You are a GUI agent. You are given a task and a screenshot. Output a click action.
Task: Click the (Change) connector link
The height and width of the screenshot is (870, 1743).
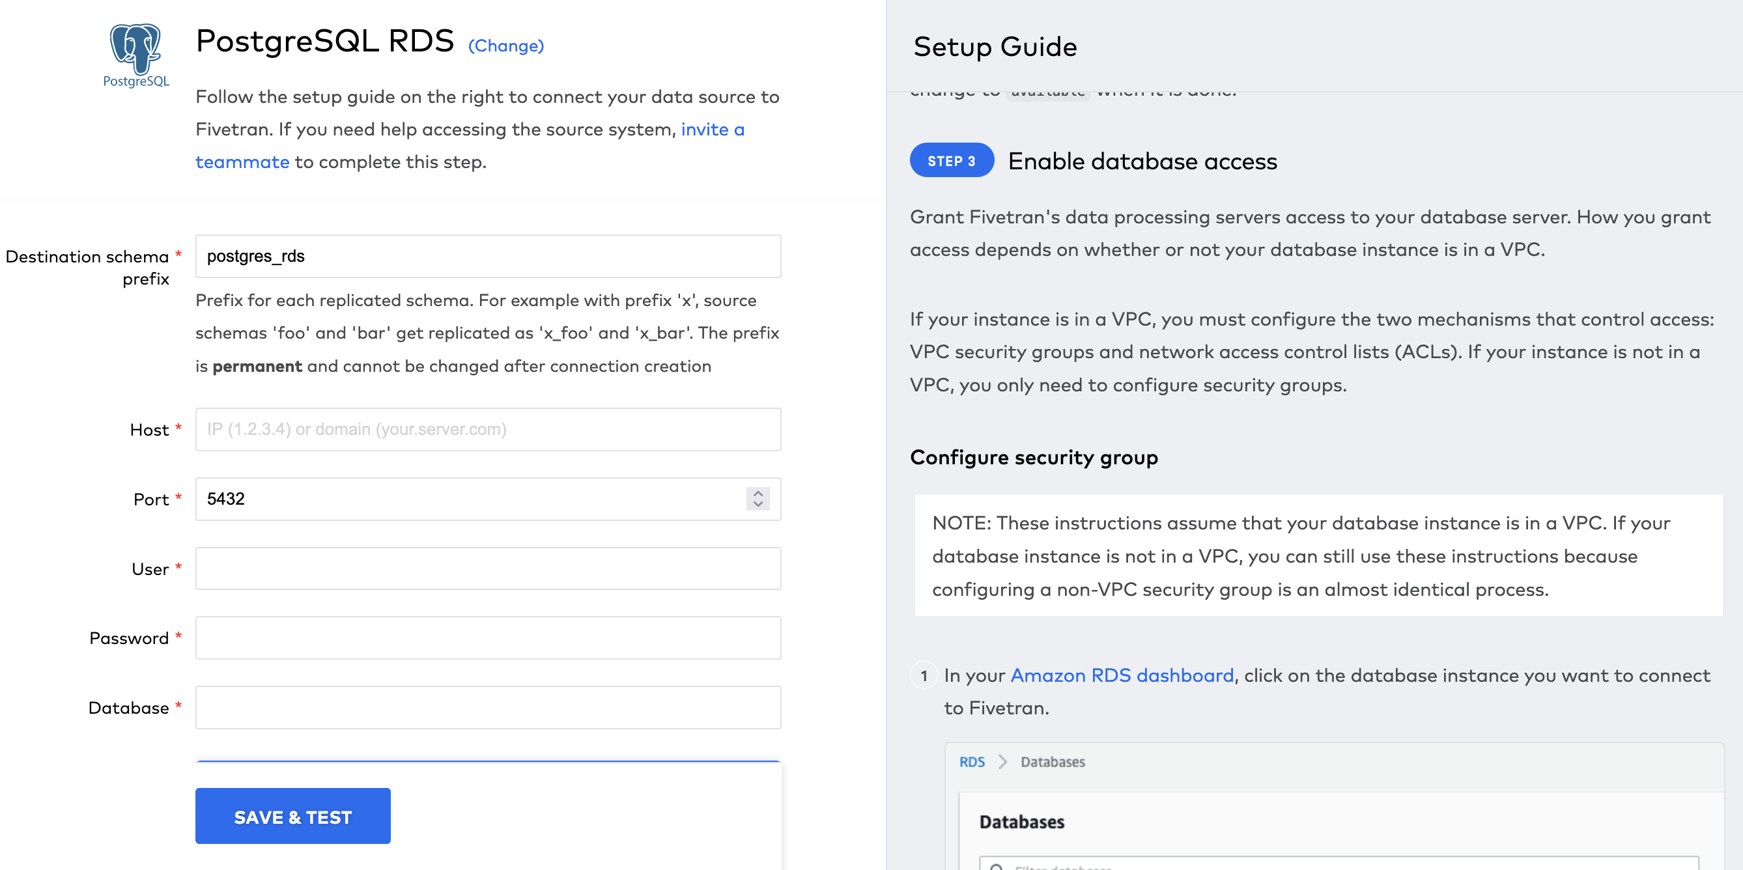click(506, 46)
